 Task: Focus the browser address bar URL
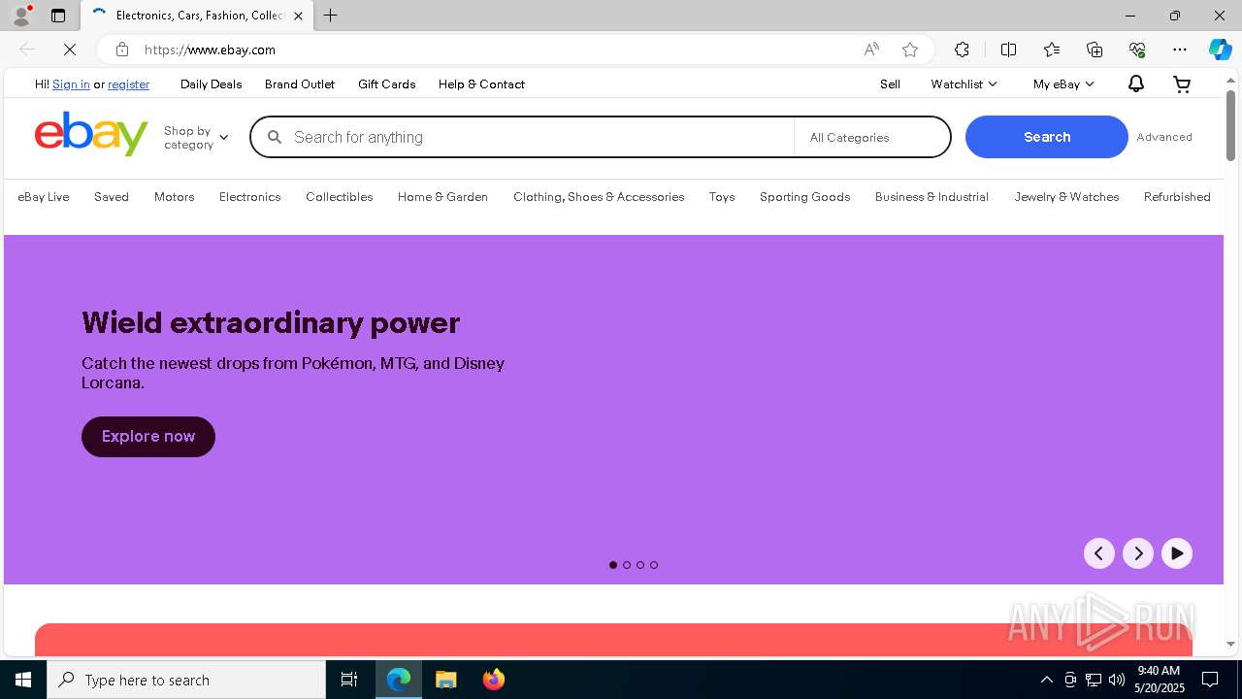[x=210, y=50]
